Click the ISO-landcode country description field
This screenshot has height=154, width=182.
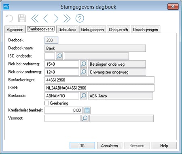[96, 56]
